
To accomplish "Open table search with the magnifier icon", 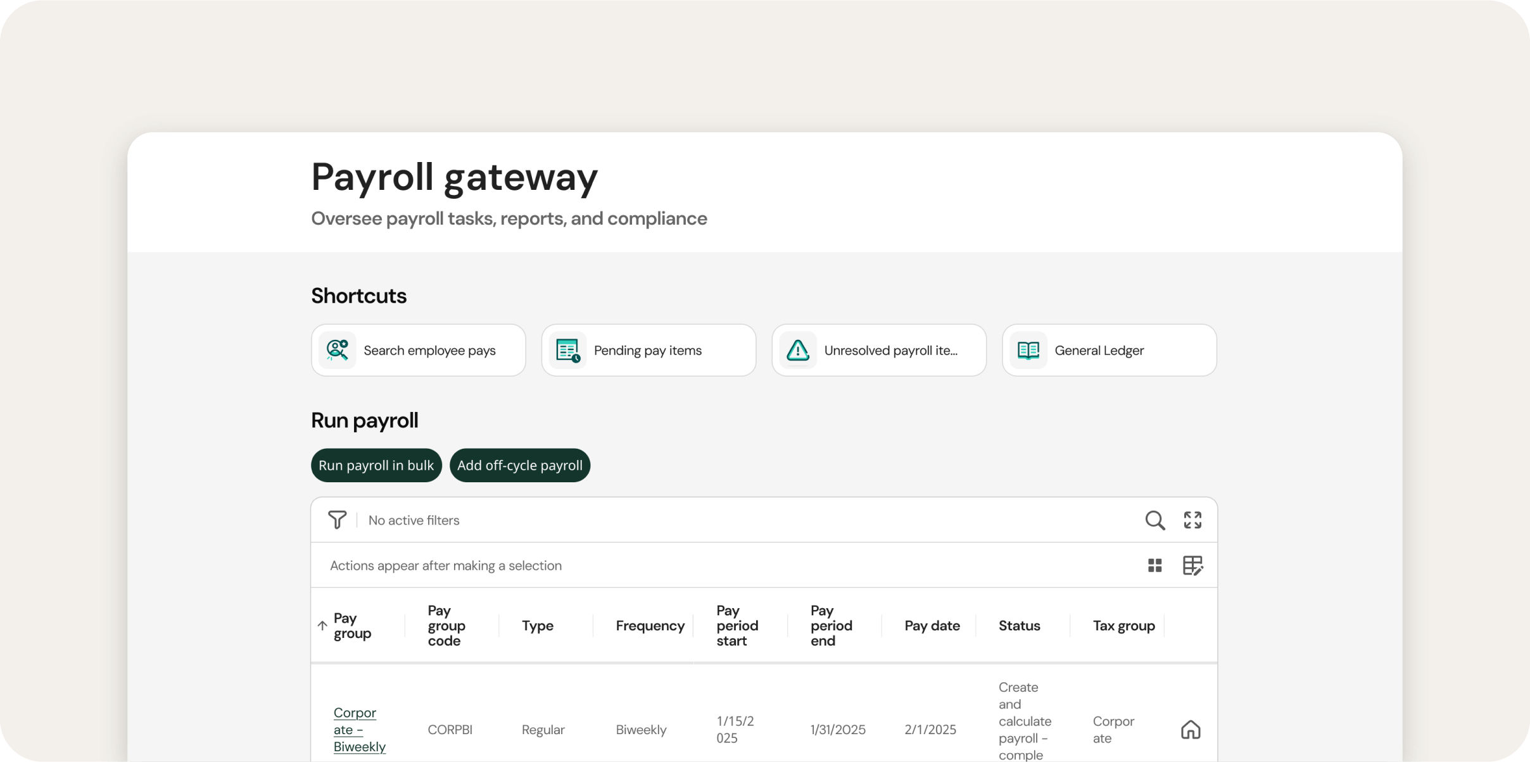I will click(x=1155, y=520).
